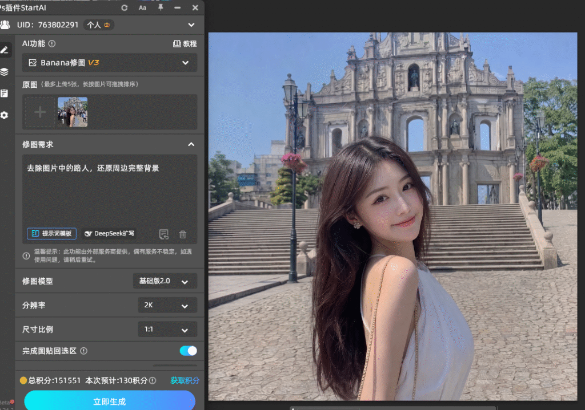
Task: Open the 提示词模板 prompt templates
Action: click(x=51, y=233)
